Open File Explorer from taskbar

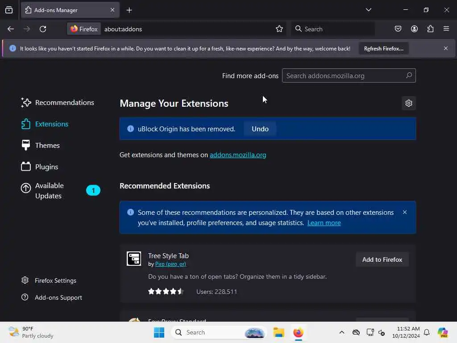(x=278, y=332)
